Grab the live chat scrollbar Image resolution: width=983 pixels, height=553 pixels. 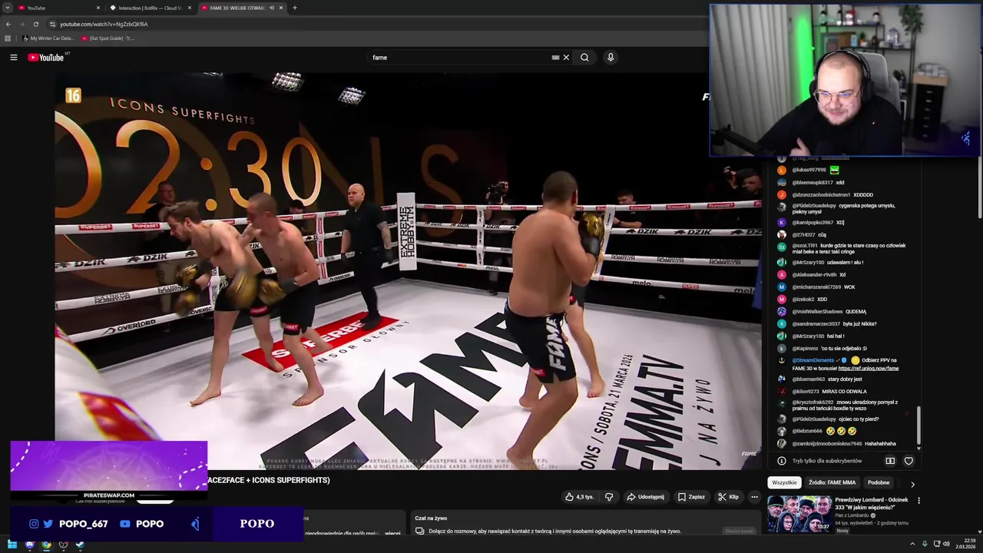tap(918, 425)
